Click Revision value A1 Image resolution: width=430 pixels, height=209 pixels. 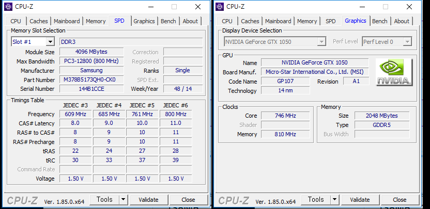[356, 81]
